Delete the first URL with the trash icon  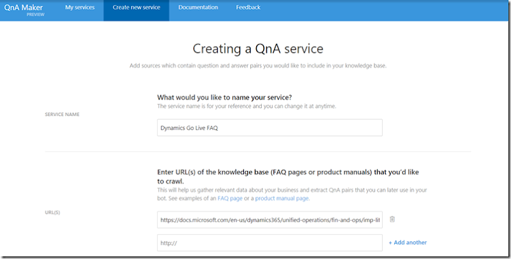point(392,219)
